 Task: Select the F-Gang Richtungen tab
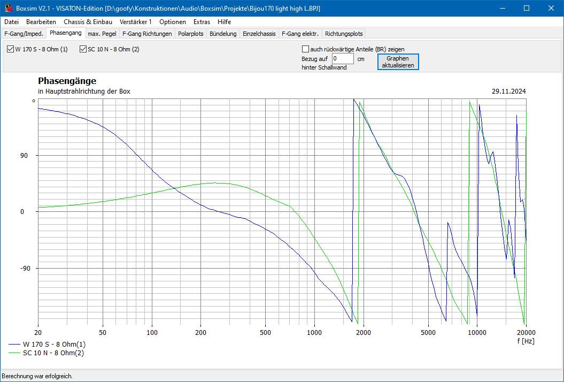(x=147, y=34)
